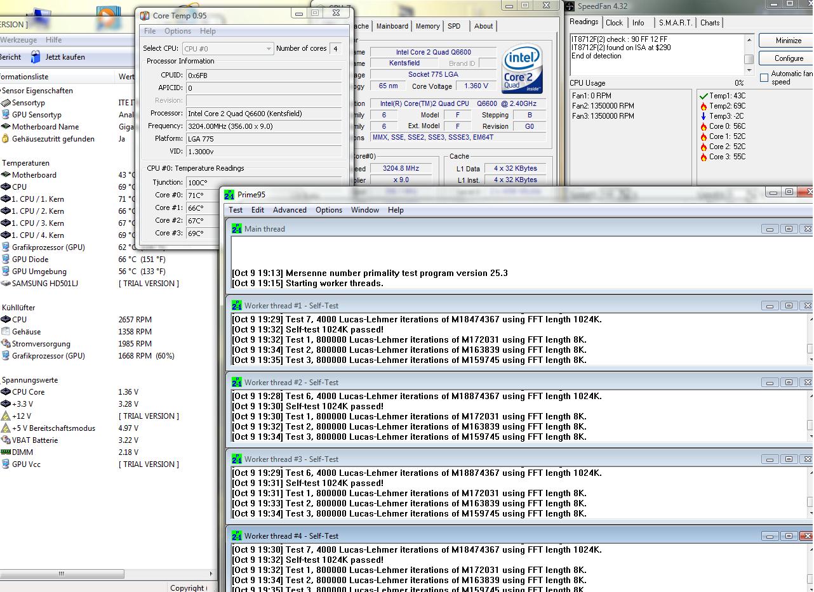Click the Worker thread #2 window icon
The height and width of the screenshot is (592, 814).
coord(237,382)
